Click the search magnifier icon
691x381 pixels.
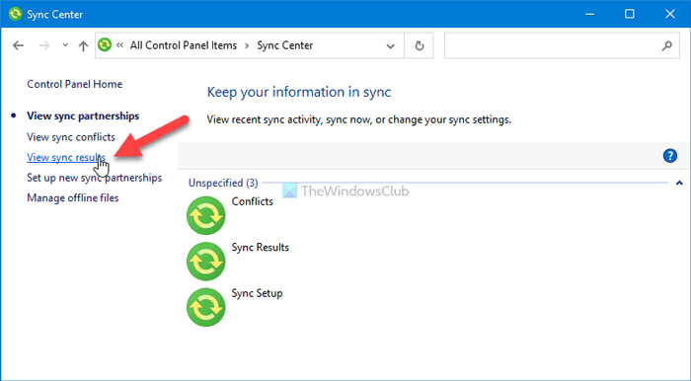667,45
